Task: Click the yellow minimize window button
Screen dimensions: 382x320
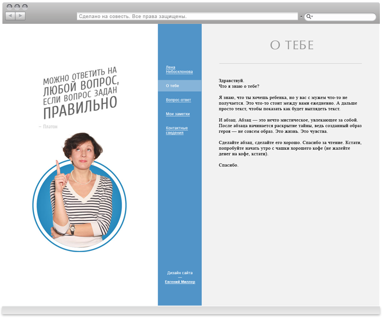Action: point(17,7)
